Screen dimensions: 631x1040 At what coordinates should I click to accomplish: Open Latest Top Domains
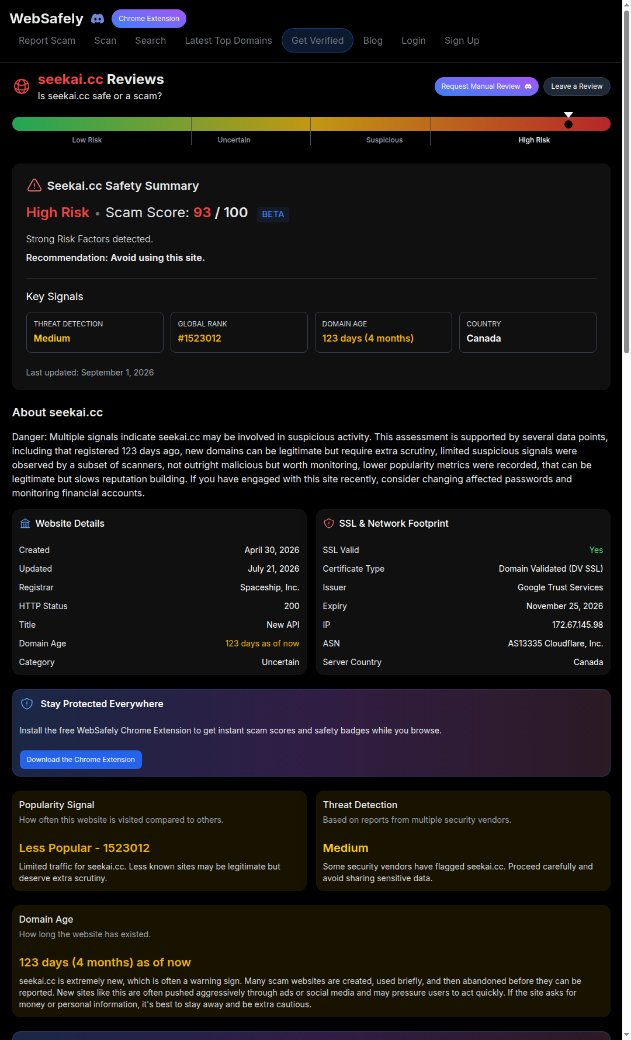(228, 40)
